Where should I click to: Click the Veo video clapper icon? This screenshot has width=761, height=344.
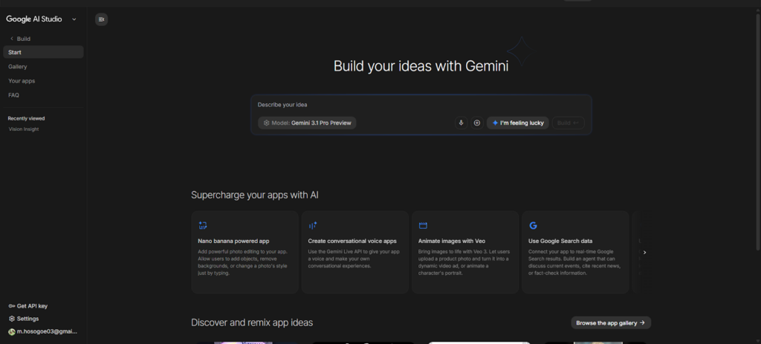pos(423,226)
